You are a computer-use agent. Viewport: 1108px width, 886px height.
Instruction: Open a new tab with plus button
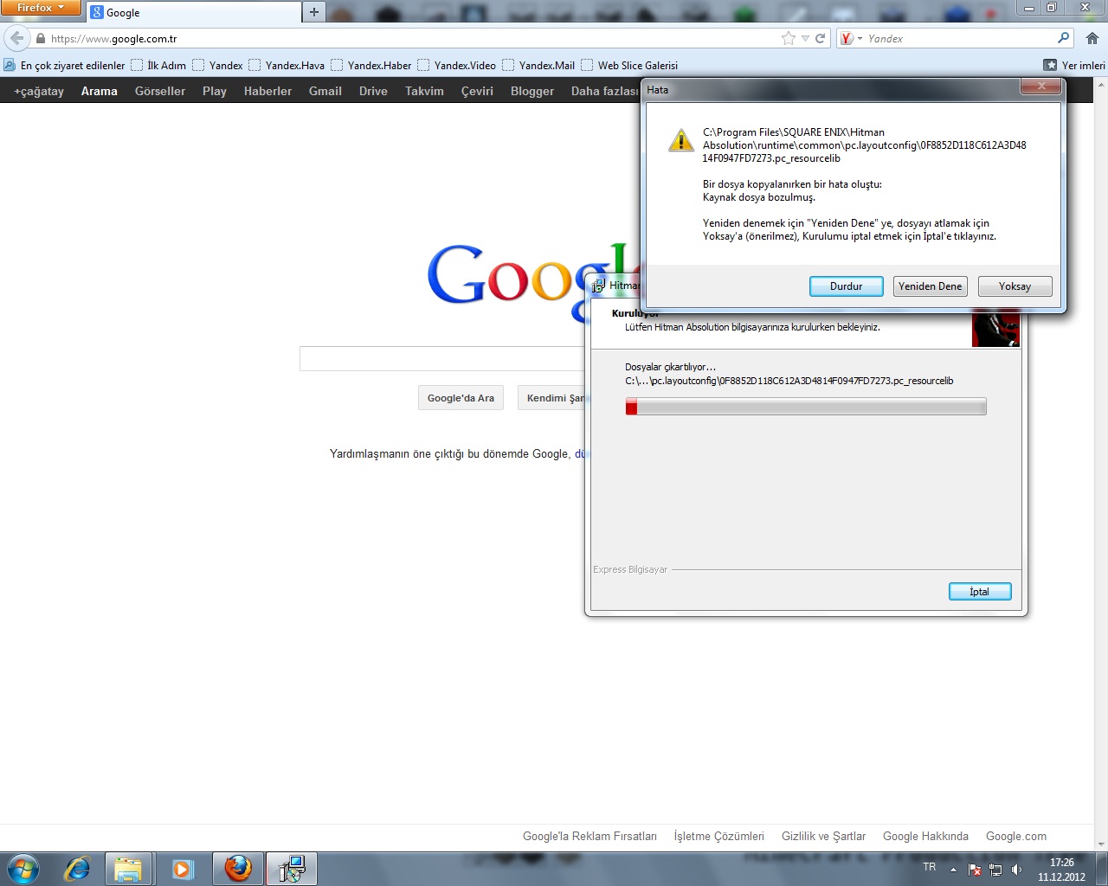(313, 12)
